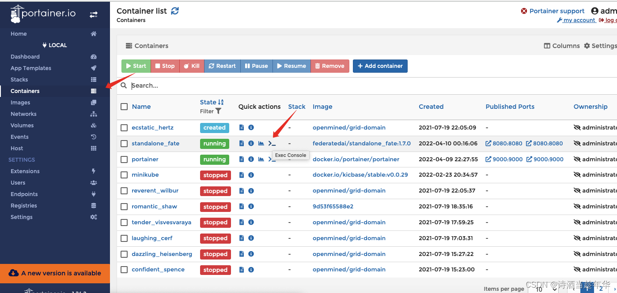The image size is (617, 293).
Task: Check the romantic_shaw row checkbox
Action: coord(124,207)
